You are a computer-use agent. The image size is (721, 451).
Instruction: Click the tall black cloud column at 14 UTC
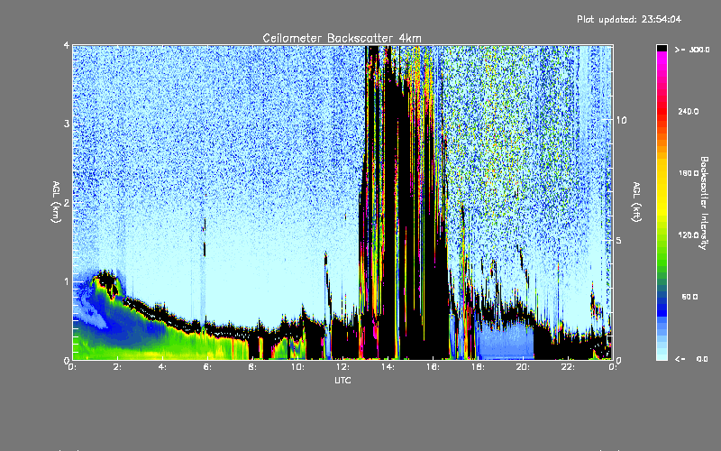pos(391,207)
